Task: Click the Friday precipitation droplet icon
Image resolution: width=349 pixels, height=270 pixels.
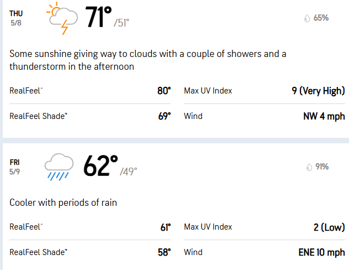Action: click(x=308, y=167)
